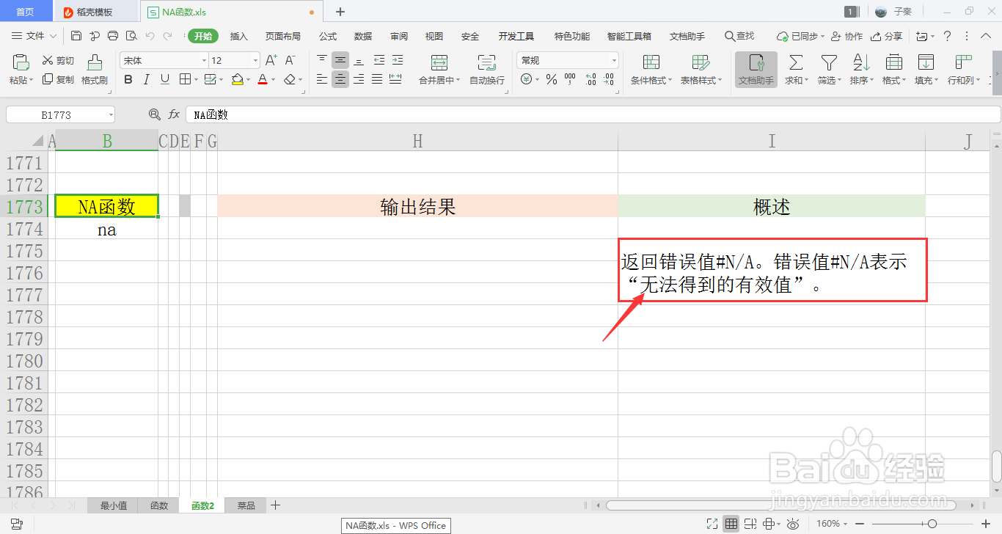Add a new sheet with the plus button
The height and width of the screenshot is (534, 1002).
click(275, 505)
